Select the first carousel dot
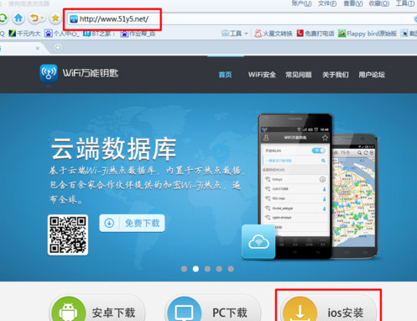417x321 pixels. (184, 269)
